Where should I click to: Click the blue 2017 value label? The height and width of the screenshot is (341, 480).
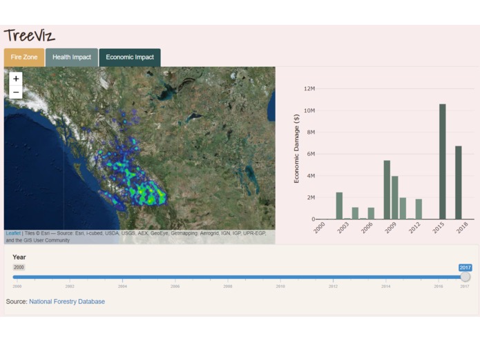point(465,268)
